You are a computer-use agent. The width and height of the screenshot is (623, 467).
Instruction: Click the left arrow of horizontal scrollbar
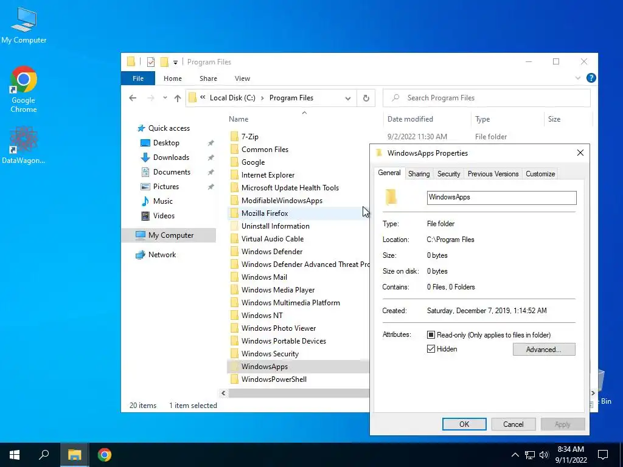[x=223, y=393]
